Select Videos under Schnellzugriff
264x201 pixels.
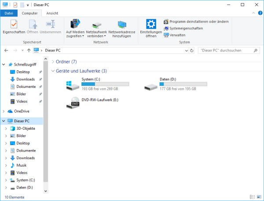pos(22,102)
